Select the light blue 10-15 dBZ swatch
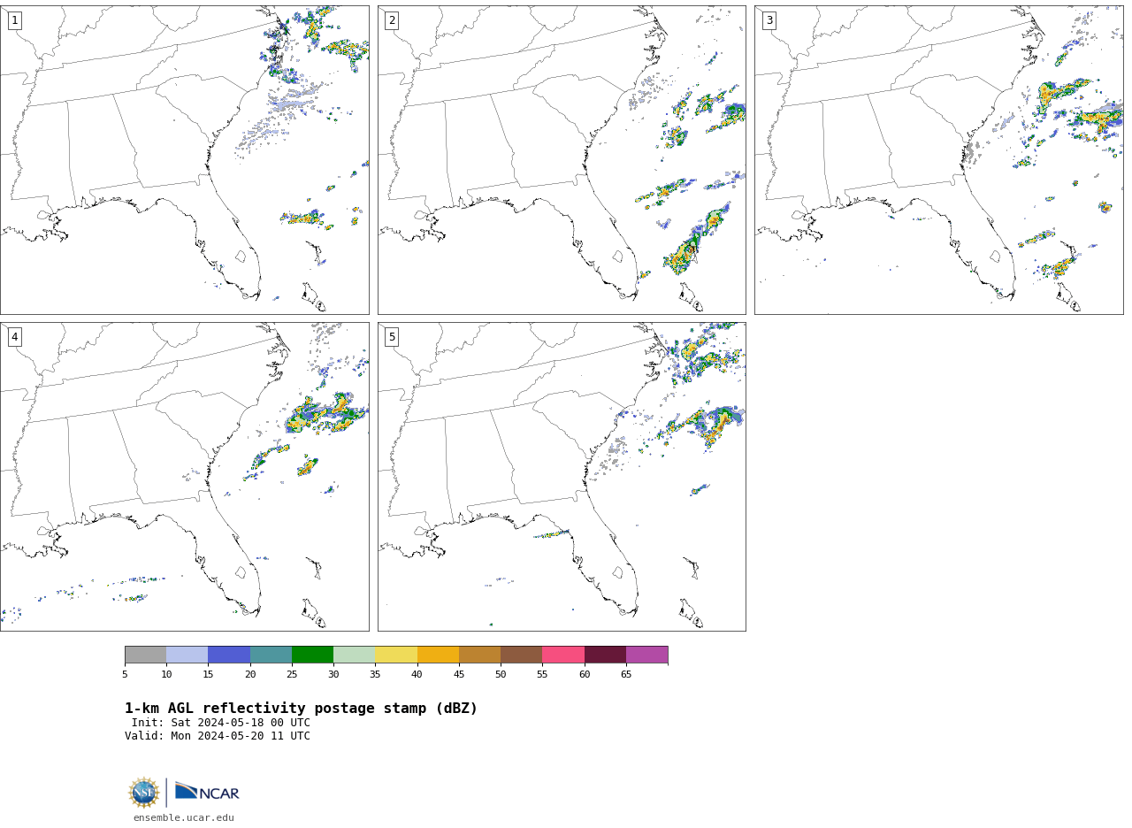This screenshot has height=828, width=1132. [x=187, y=655]
